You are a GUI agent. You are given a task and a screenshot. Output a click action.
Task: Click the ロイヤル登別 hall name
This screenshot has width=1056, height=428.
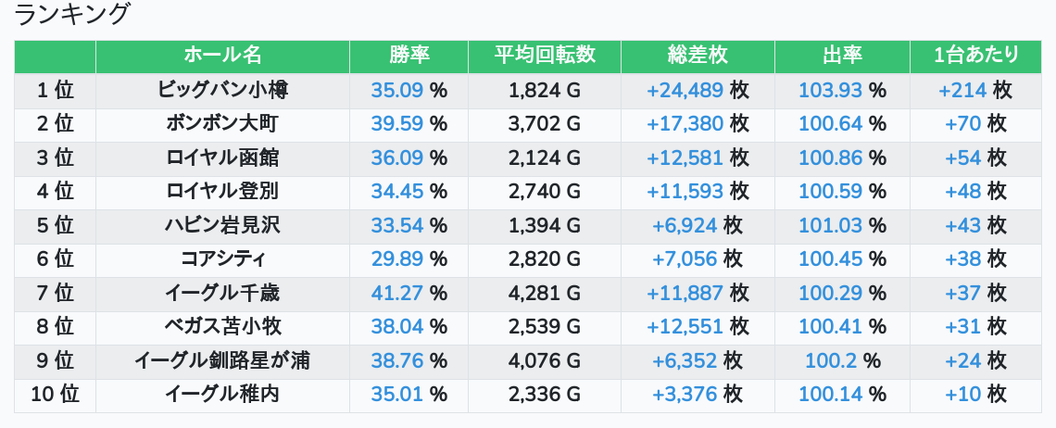pyautogui.click(x=222, y=192)
